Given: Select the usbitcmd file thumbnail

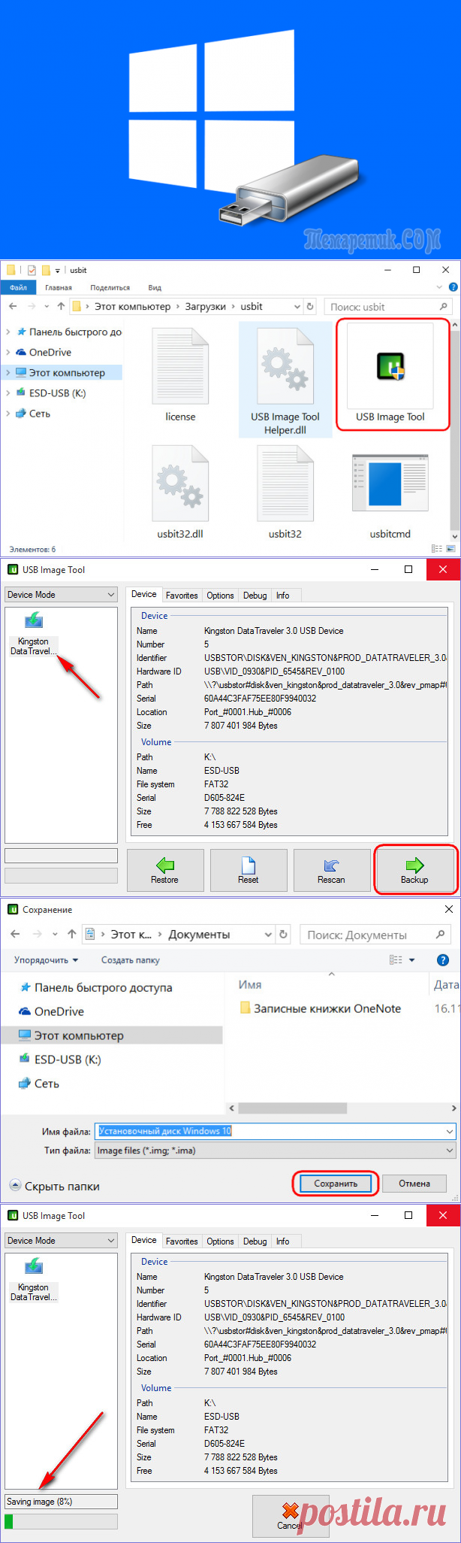Looking at the screenshot, I should tap(390, 484).
